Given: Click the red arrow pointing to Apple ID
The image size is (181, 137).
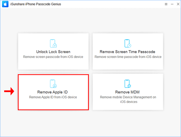Looking at the screenshot, I should (9, 91).
